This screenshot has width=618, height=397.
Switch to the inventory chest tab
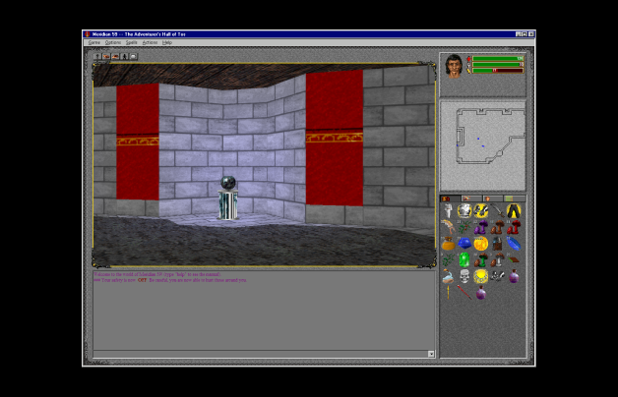click(x=451, y=198)
